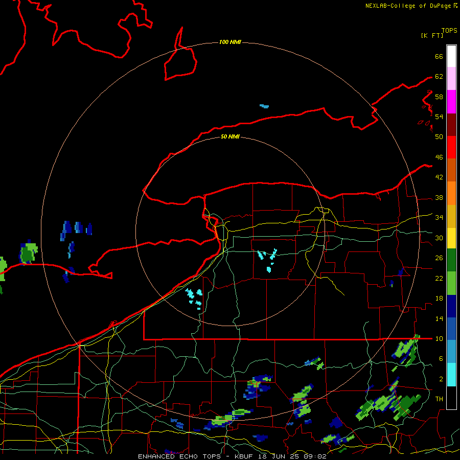Image resolution: width=460 pixels, height=460 pixels.
Task: Select the cyan legend swatch
Action: [451, 374]
